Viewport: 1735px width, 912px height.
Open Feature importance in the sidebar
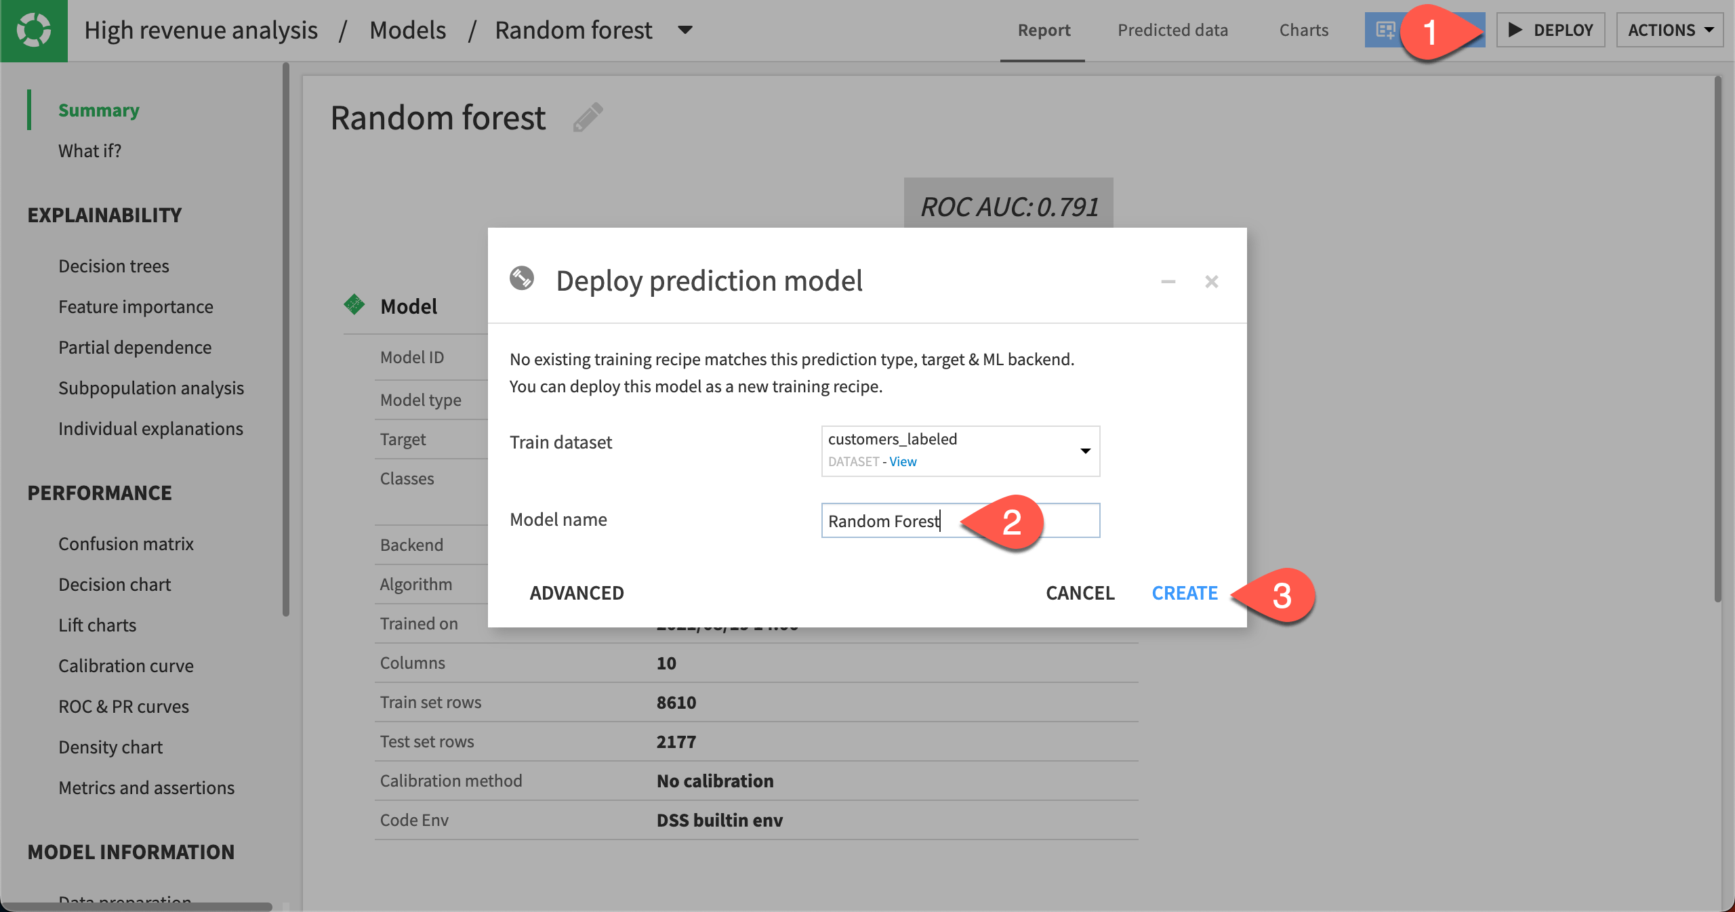(x=136, y=306)
